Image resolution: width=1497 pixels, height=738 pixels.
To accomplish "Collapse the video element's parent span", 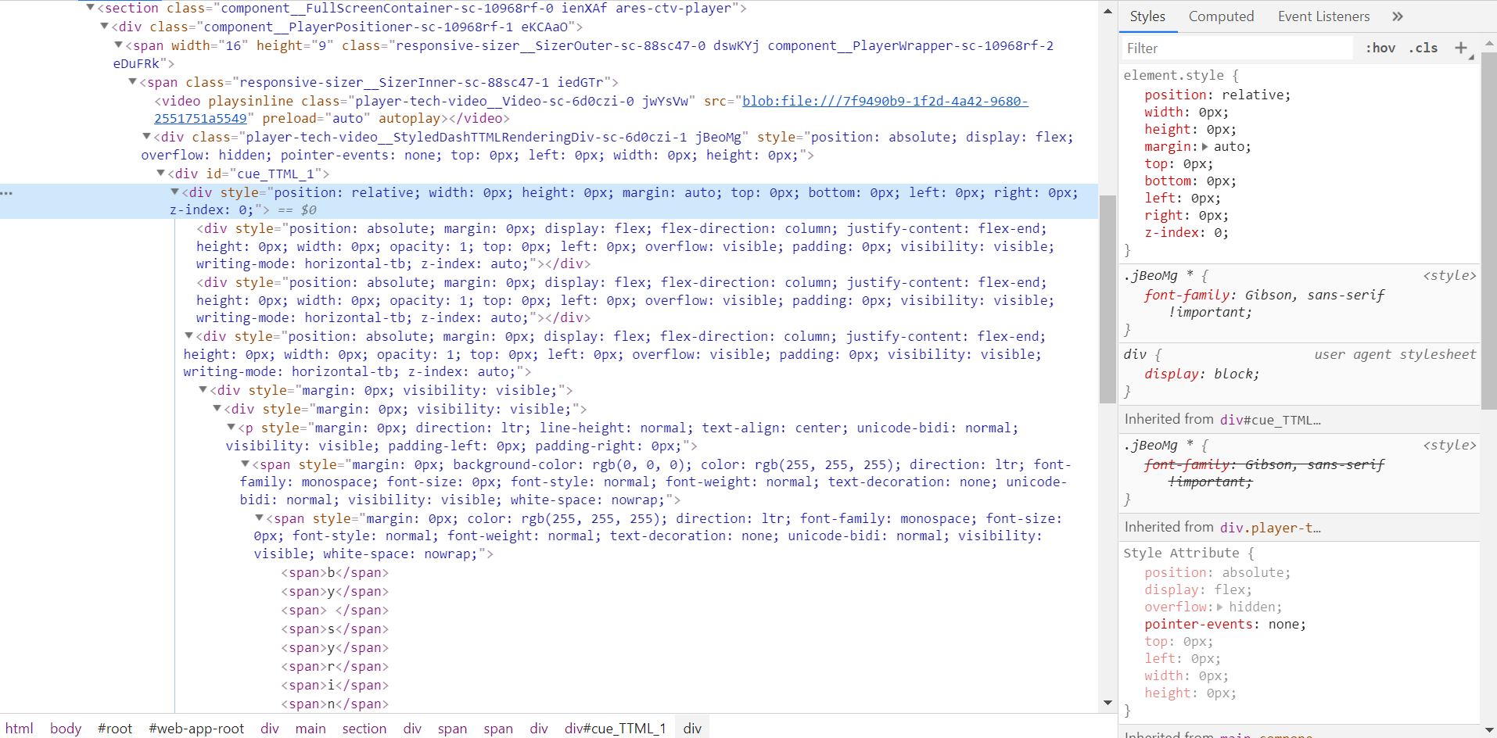I will coord(133,81).
